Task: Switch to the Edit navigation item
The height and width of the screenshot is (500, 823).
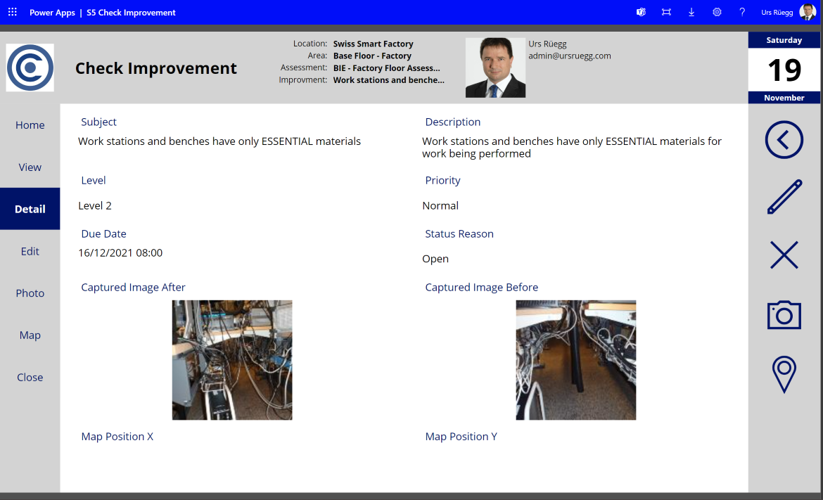Action: click(30, 251)
